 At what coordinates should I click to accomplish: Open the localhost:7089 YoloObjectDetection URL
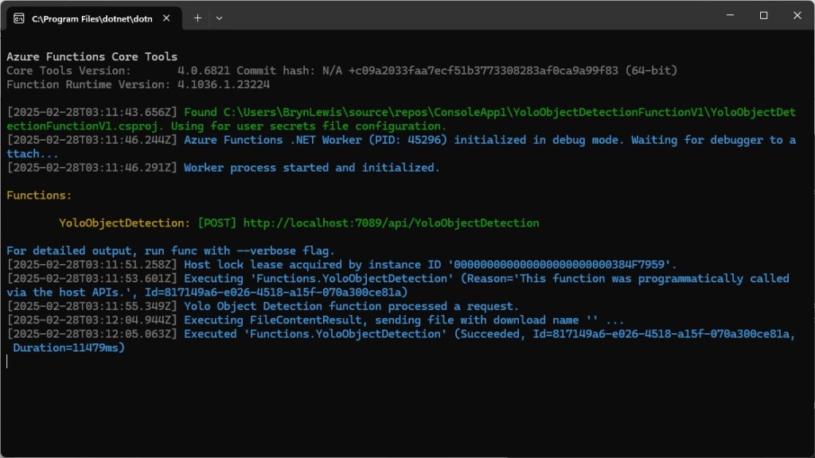(x=391, y=223)
